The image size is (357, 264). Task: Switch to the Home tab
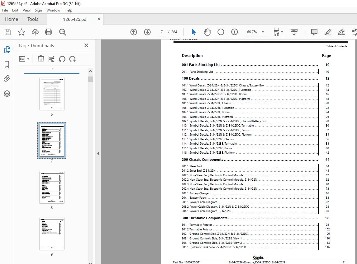tap(12, 19)
